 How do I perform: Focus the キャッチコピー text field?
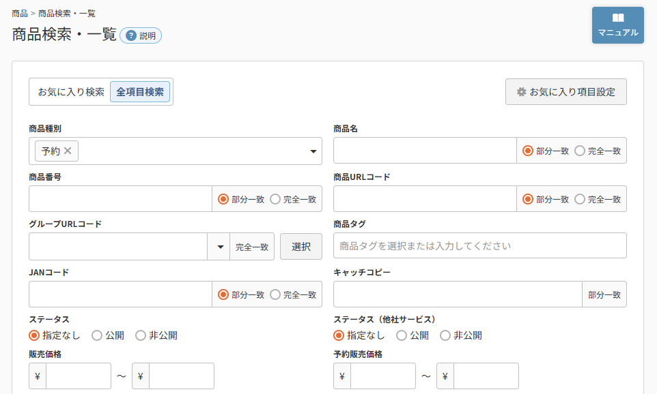[x=458, y=294]
